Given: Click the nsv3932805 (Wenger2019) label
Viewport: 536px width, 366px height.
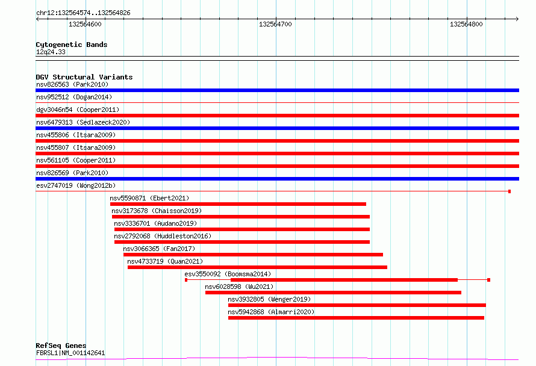Looking at the screenshot, I should click(x=269, y=299).
